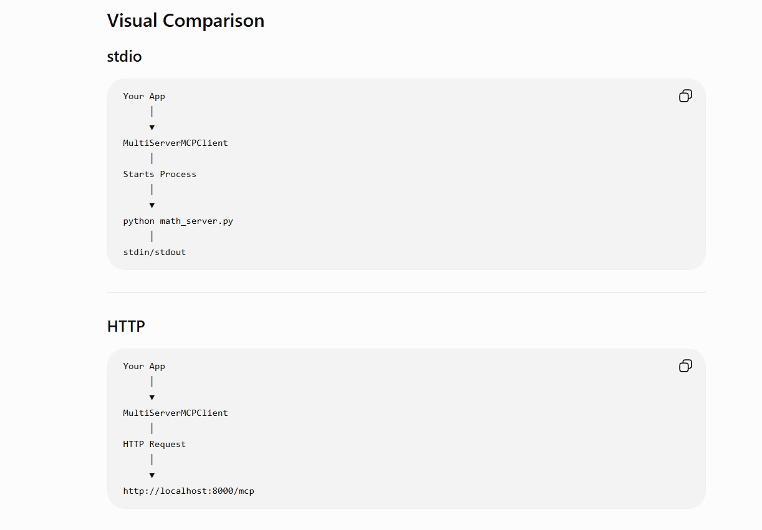This screenshot has height=530, width=762.
Task: Click Your App text in the HTTP block
Action: coord(144,366)
